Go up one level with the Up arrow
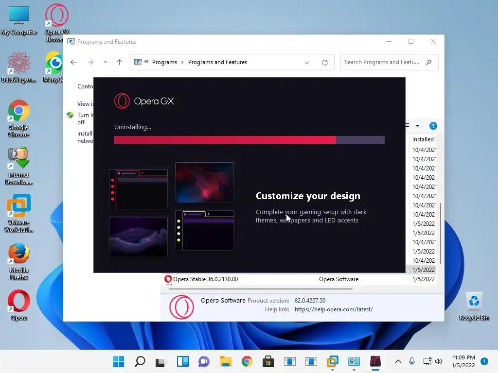The width and height of the screenshot is (498, 373). [x=120, y=62]
